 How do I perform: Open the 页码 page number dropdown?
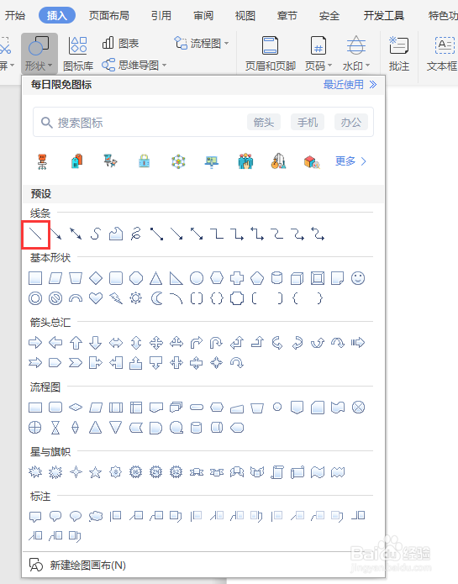(x=318, y=54)
